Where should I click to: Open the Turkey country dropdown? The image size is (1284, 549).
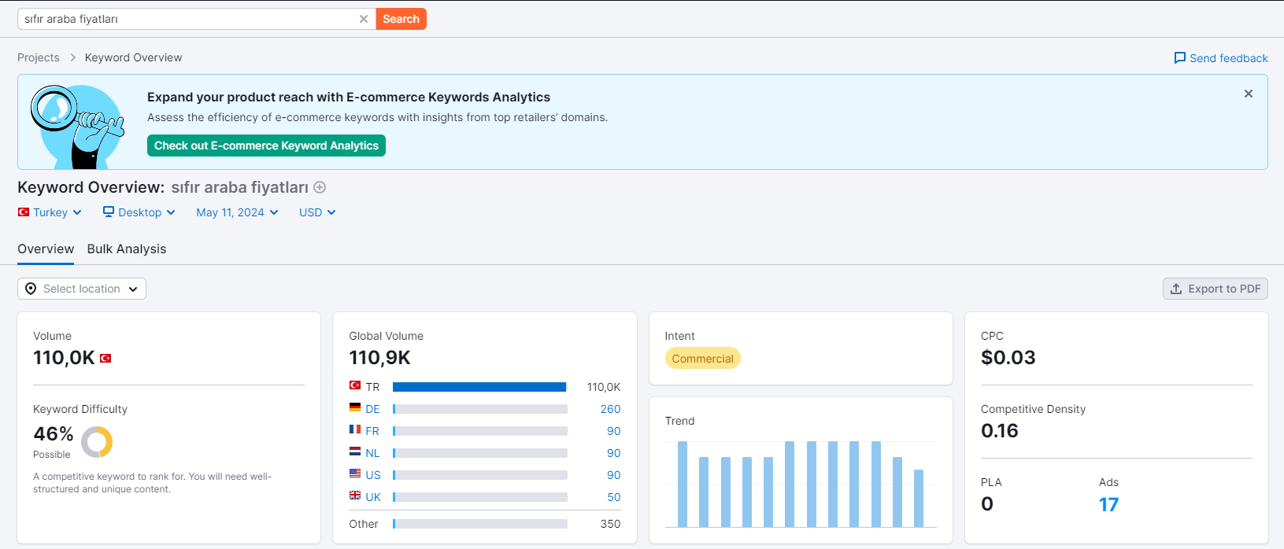pos(50,212)
